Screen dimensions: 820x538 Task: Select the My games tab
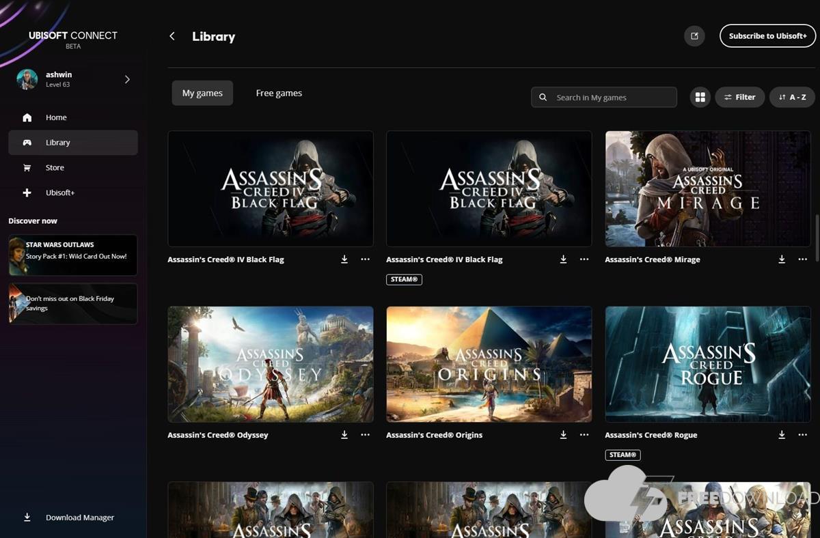click(x=202, y=94)
